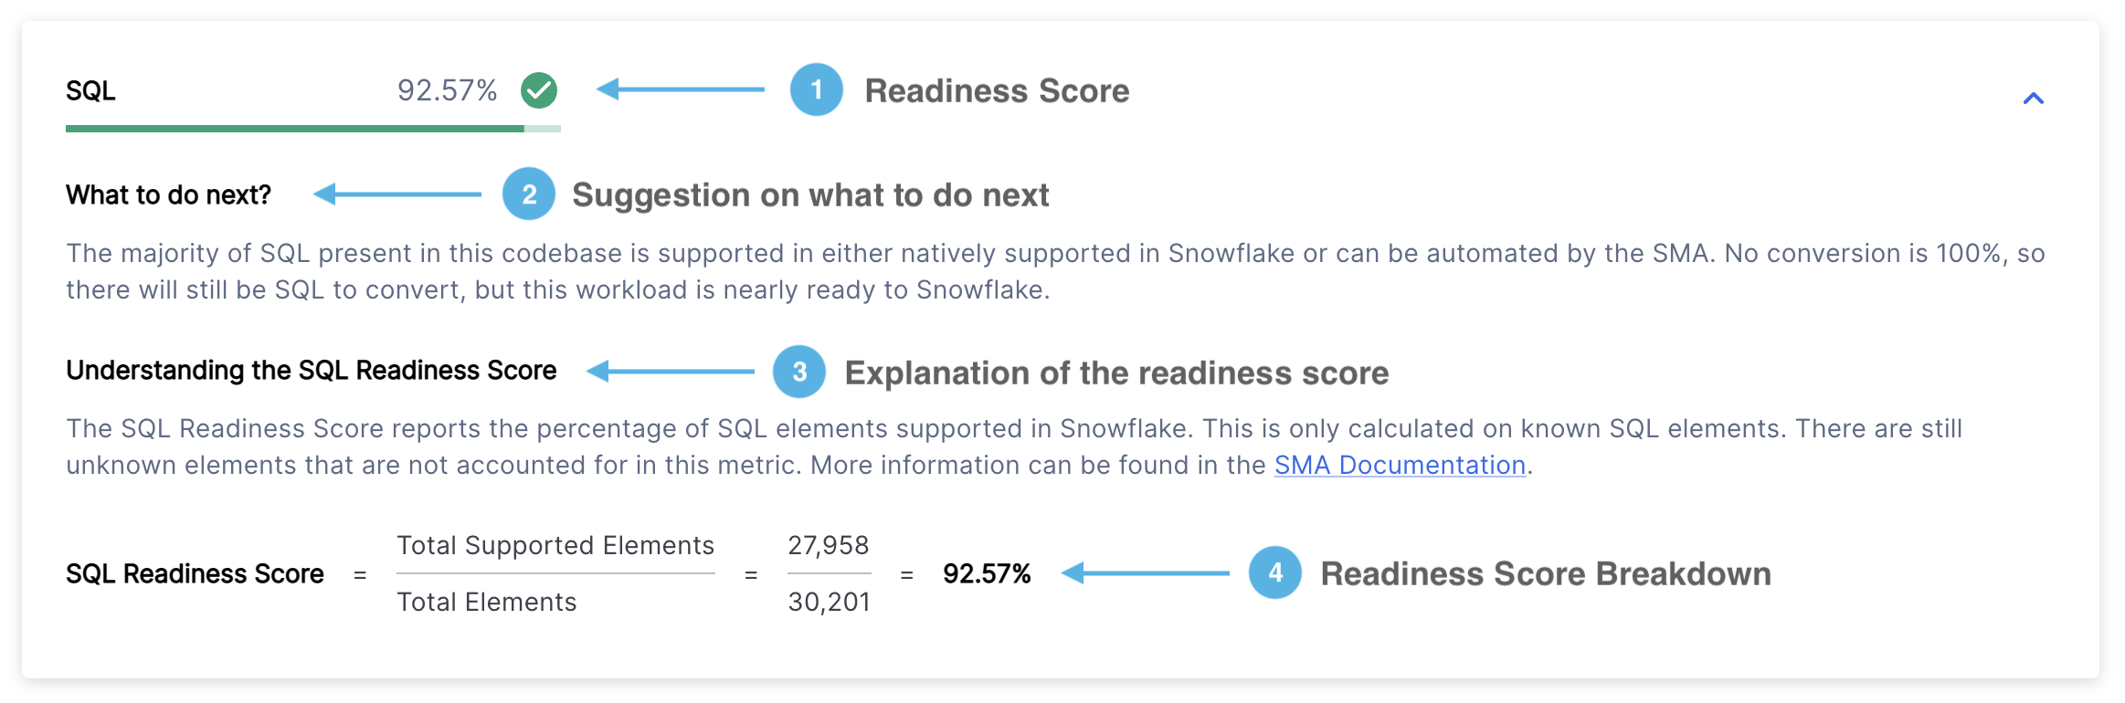The width and height of the screenshot is (2125, 703).
Task: Click the Understanding the SQL Readiness Score heading
Action: coord(310,370)
